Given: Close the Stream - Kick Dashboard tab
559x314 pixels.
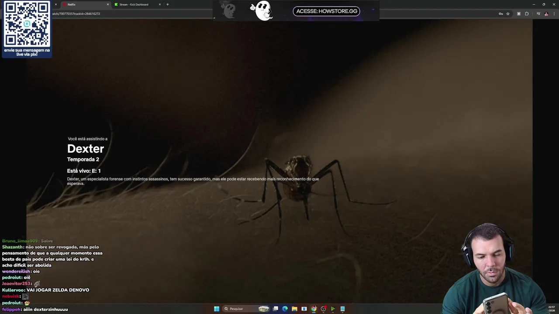Looking at the screenshot, I should click(160, 4).
